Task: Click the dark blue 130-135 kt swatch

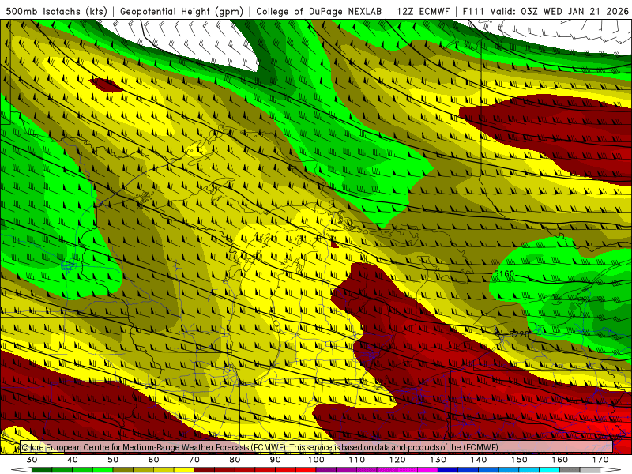Action: click(448, 470)
